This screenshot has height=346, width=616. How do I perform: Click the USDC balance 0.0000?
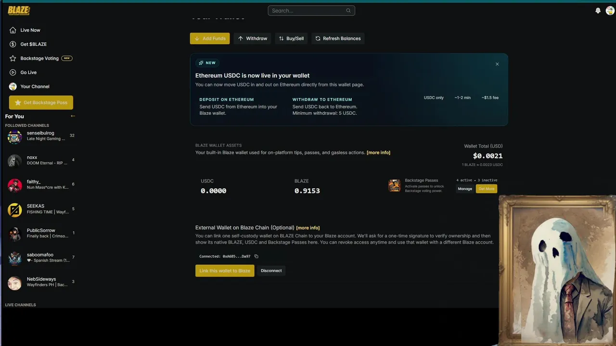[213, 191]
